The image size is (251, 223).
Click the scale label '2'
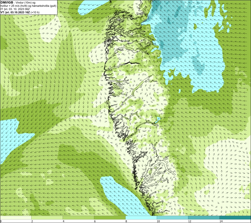click(32, 221)
